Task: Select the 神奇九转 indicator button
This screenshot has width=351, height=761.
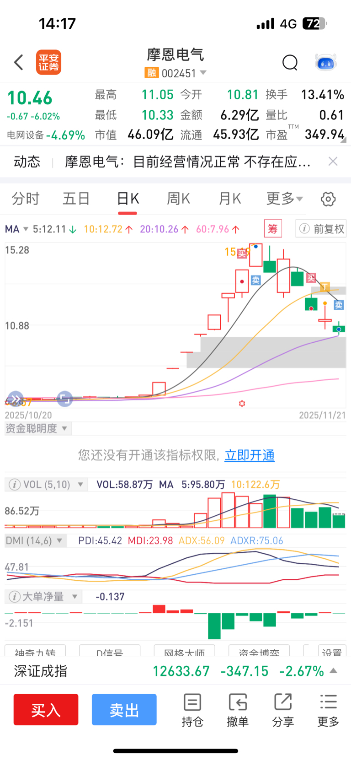Action: point(35,651)
